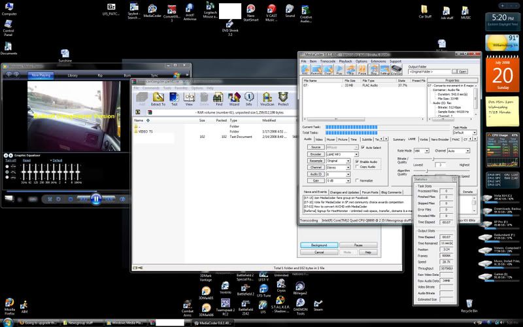Launch the Wizard from WinRAR toolbar
The height and width of the screenshot is (327, 523).
(234, 99)
